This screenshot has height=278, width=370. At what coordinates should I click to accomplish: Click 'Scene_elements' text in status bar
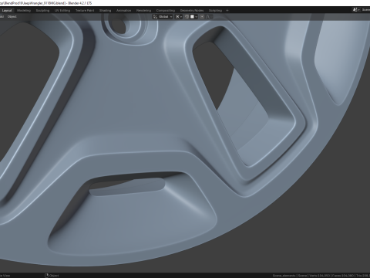[x=284, y=276]
